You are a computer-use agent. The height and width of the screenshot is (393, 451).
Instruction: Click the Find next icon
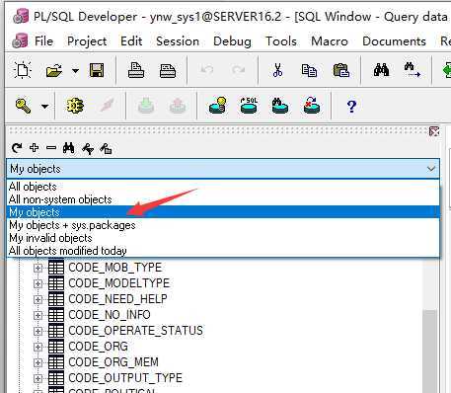[412, 70]
